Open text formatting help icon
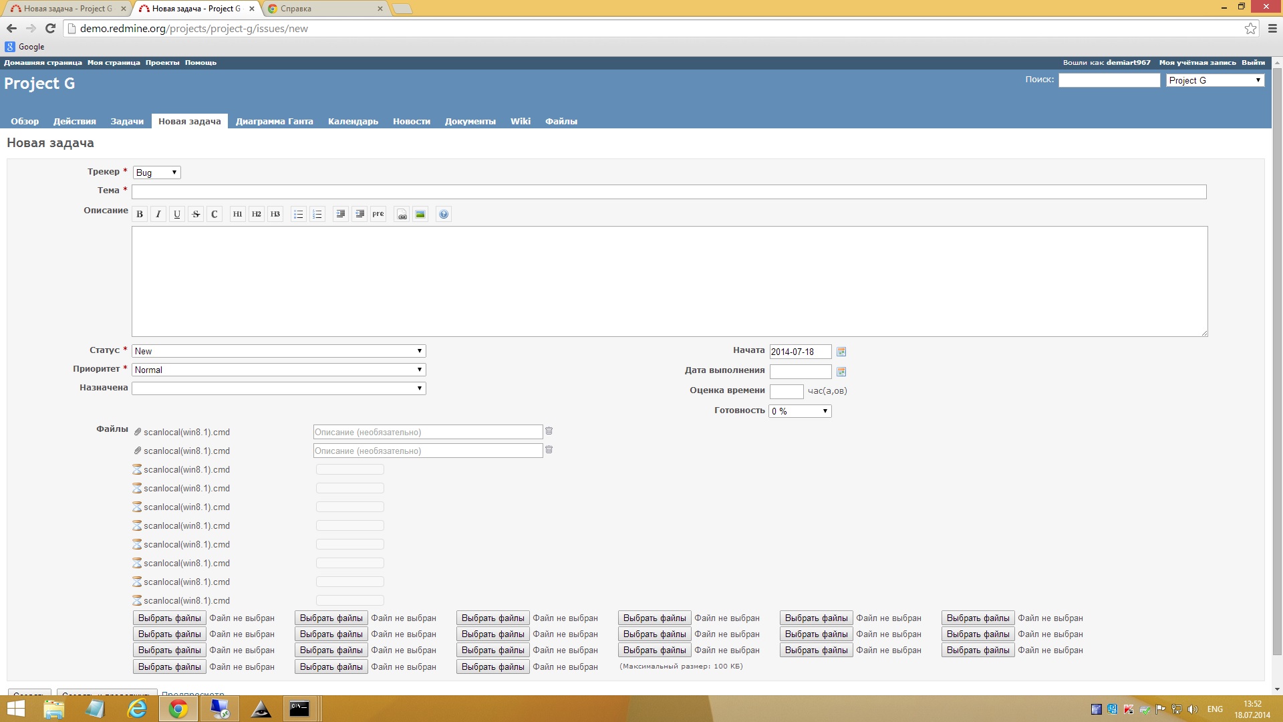Screen dimensions: 1283x722 point(444,214)
